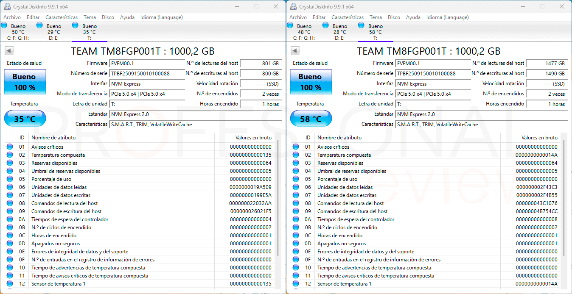Select raw value 000000043C1076 in right window
Screen dimensions: 572x294
537,203
